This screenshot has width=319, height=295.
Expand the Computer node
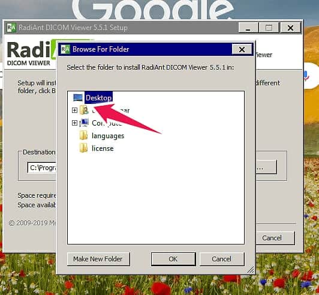click(74, 123)
